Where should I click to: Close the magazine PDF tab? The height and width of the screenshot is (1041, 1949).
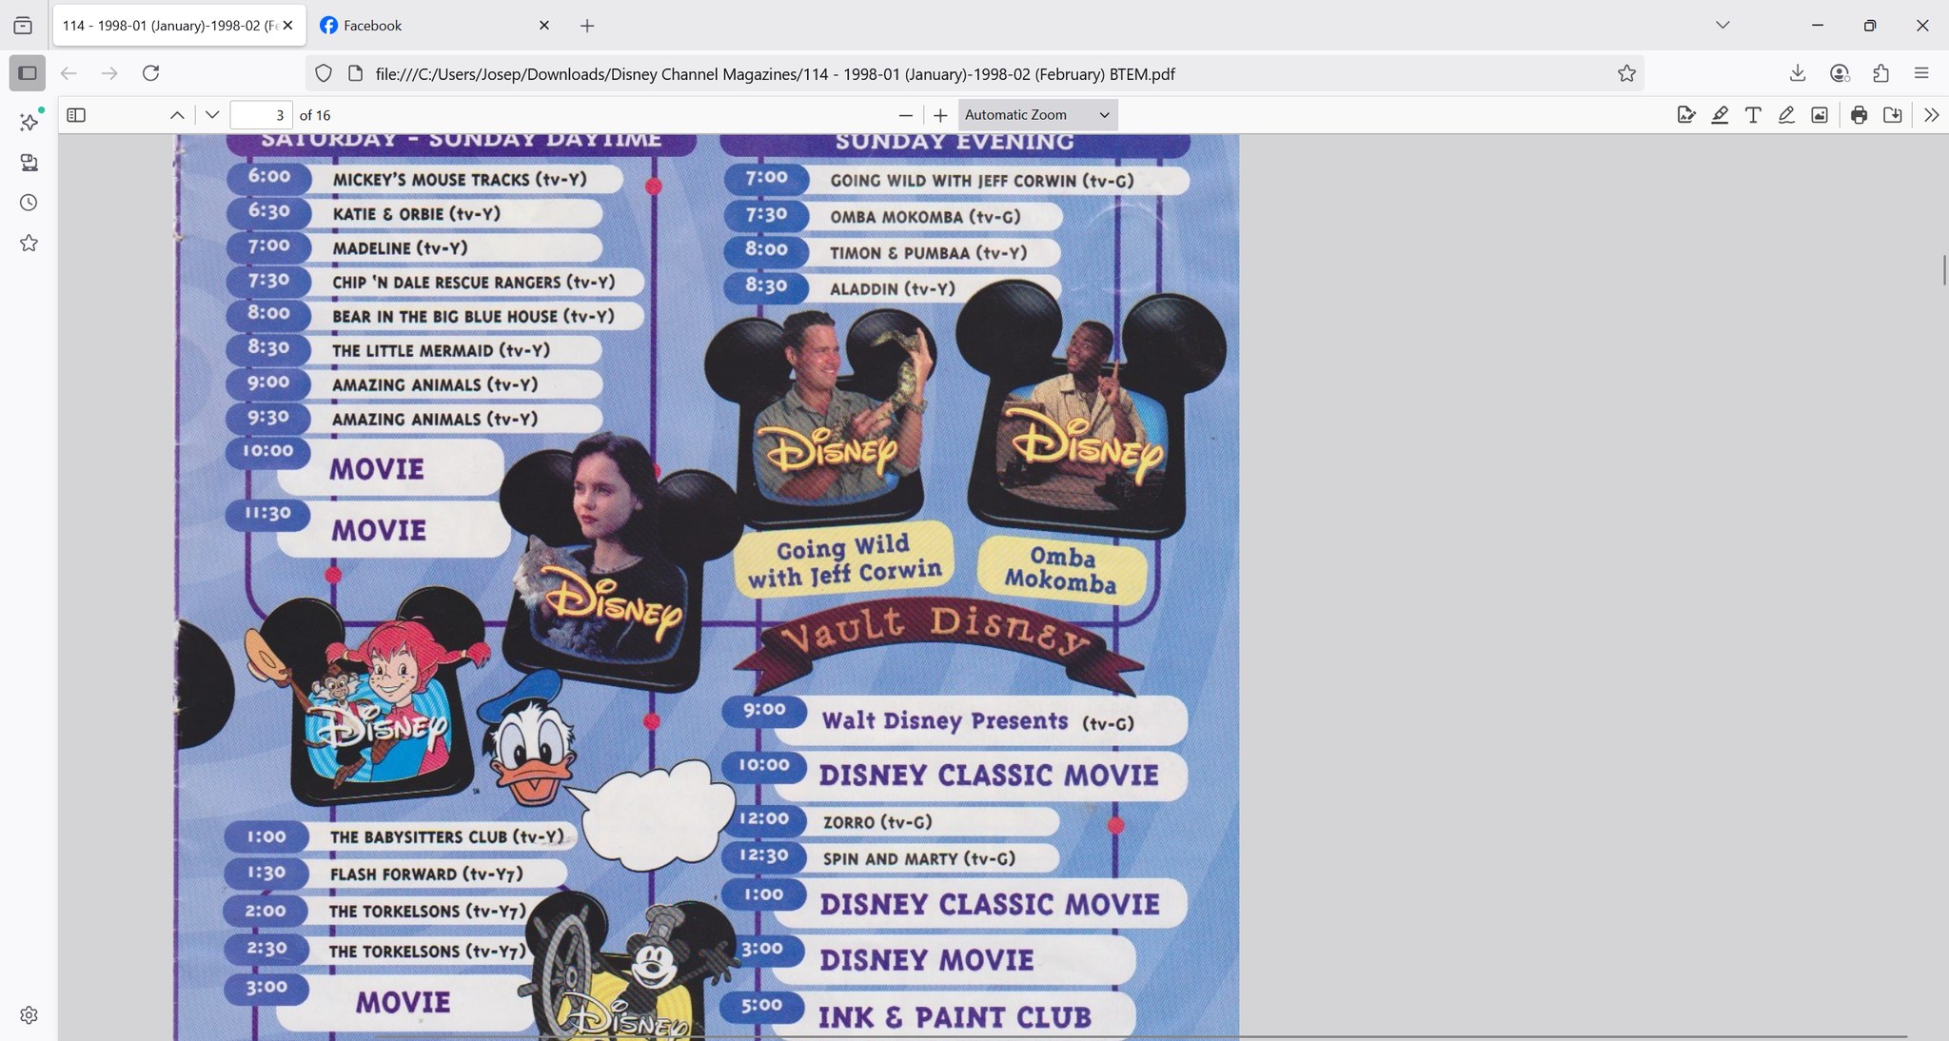click(x=288, y=26)
